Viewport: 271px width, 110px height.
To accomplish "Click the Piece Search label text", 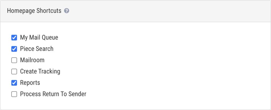I will pyautogui.click(x=37, y=49).
